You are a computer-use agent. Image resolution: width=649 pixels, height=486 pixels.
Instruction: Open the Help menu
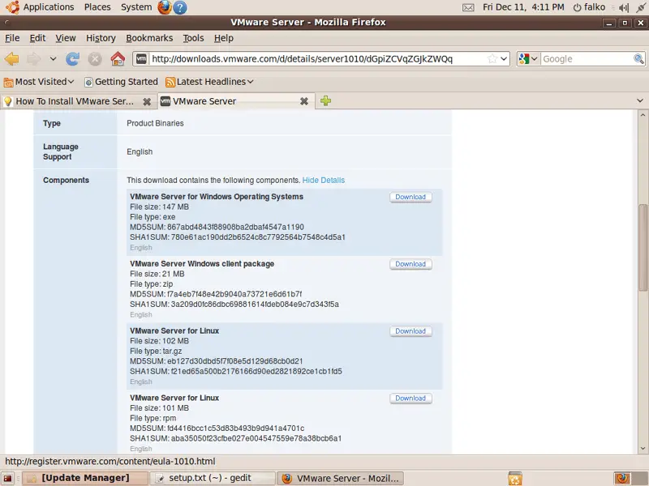224,38
